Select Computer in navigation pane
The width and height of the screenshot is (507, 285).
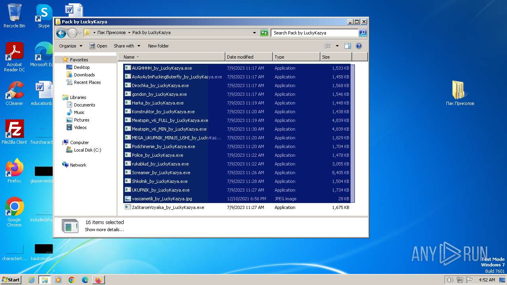79,142
